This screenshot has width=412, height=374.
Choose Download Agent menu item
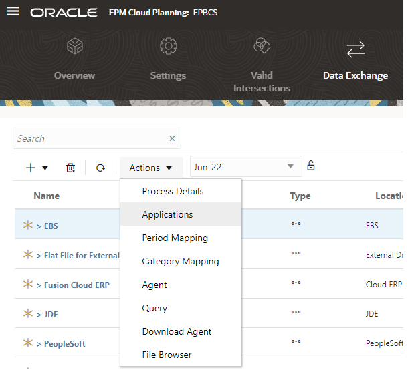(x=181, y=331)
